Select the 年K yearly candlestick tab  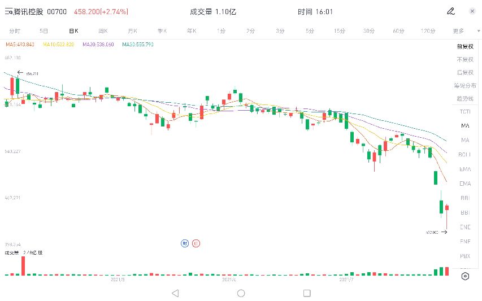coord(192,31)
